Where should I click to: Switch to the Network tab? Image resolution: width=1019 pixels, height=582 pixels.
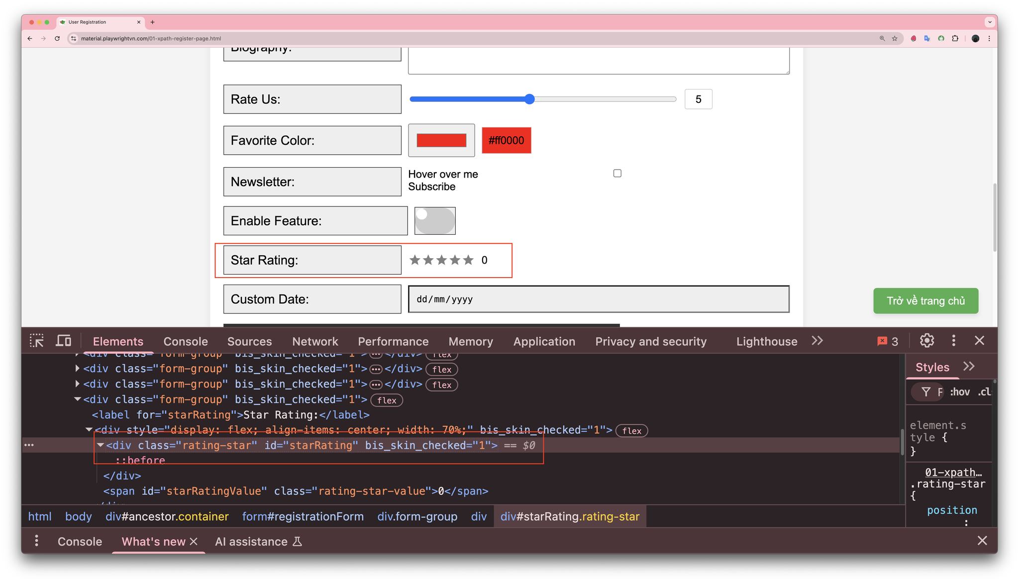point(315,341)
